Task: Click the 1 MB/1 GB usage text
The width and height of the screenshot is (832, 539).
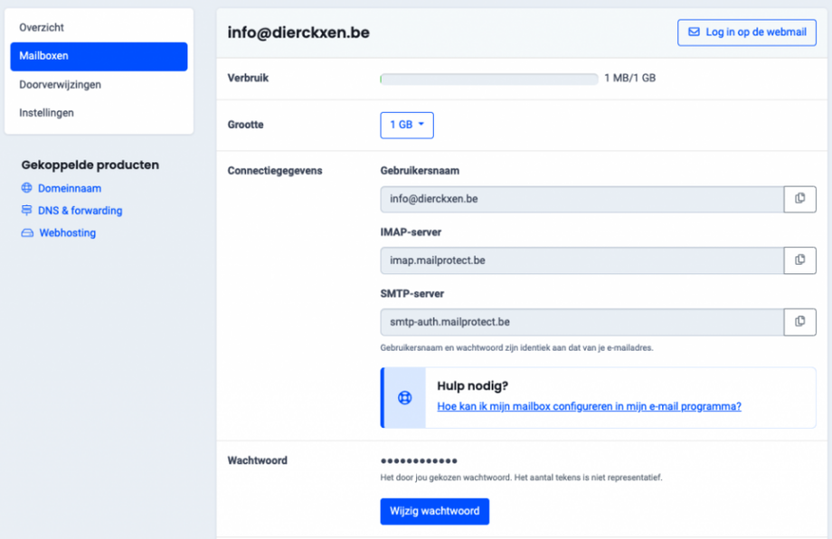Action: click(x=629, y=78)
